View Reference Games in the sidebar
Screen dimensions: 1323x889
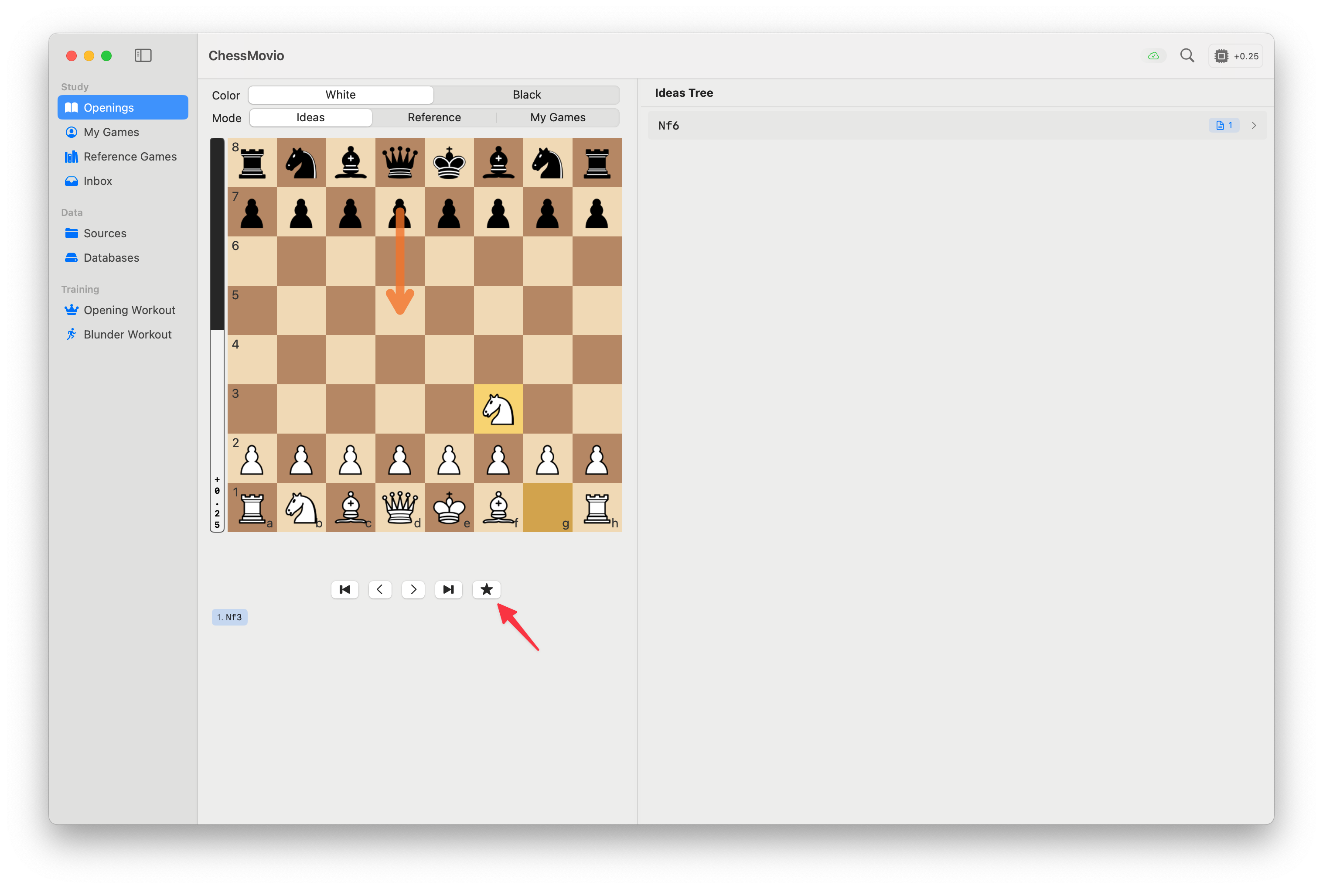tap(130, 157)
